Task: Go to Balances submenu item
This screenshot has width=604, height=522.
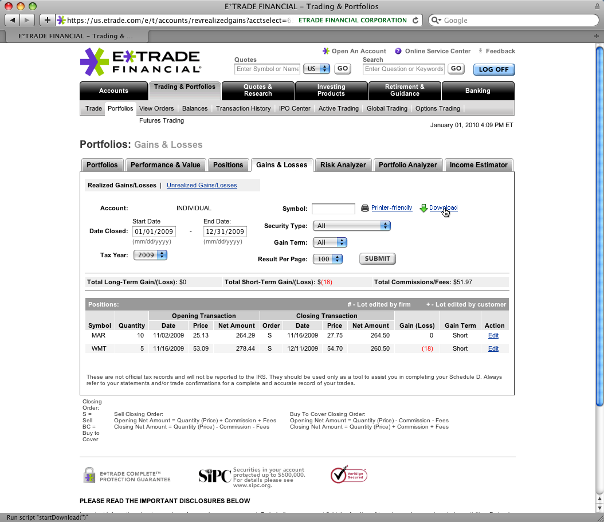Action: tap(195, 109)
